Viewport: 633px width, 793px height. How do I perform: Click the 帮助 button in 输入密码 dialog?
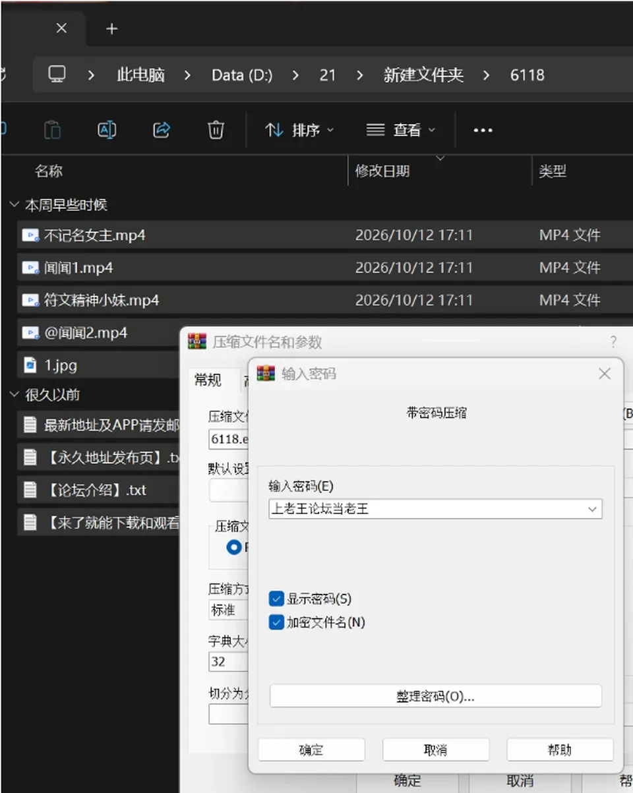coord(560,749)
